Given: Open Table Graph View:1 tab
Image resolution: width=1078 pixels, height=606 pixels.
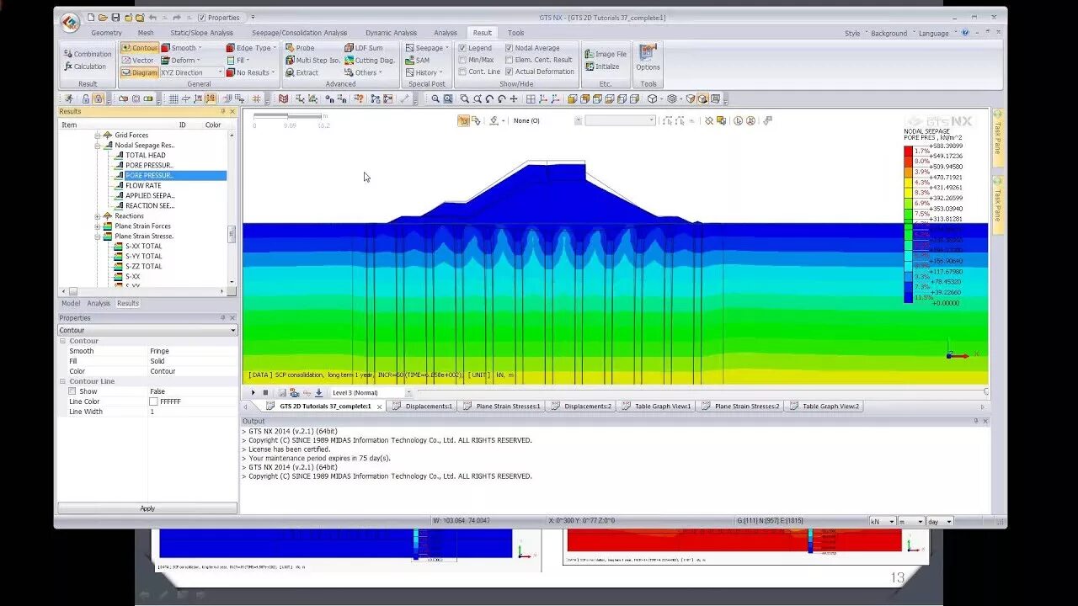Looking at the screenshot, I should coord(657,407).
